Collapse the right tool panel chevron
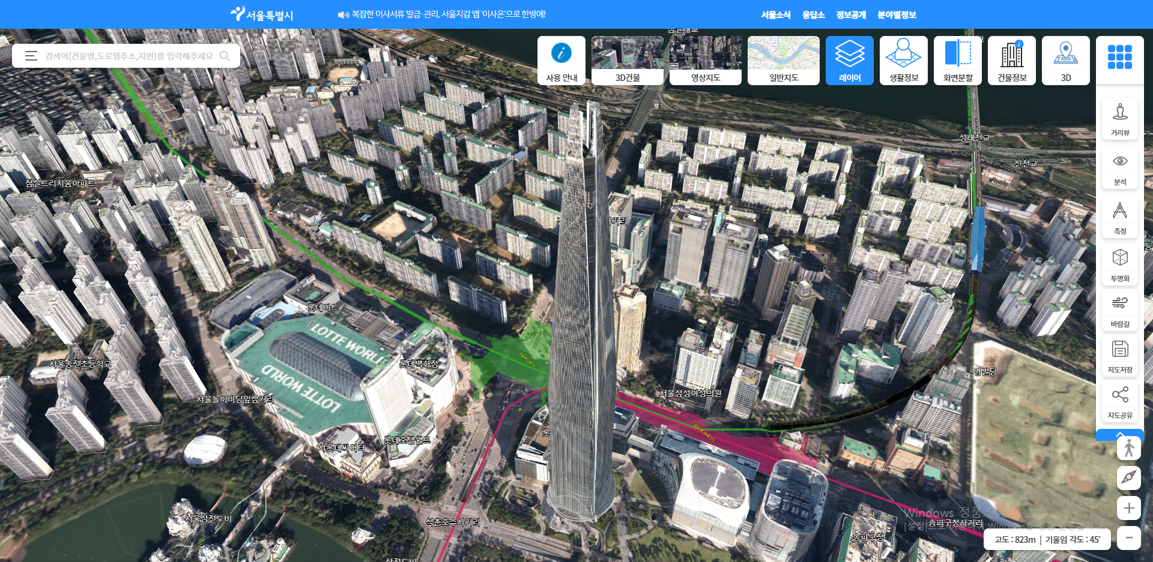 tap(1120, 434)
